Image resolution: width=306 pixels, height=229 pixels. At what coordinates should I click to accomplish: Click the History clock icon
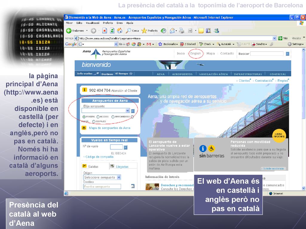point(163,31)
